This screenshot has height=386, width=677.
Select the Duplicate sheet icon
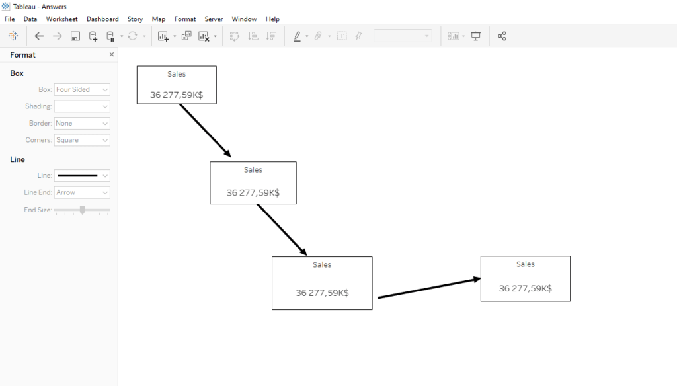click(186, 36)
